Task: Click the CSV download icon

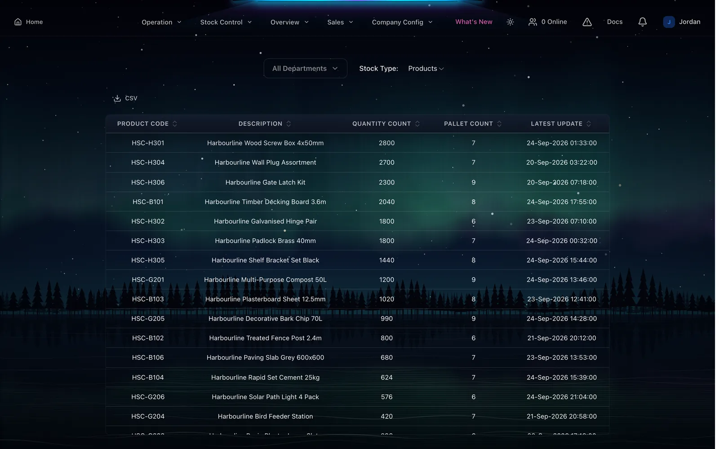Action: click(117, 98)
